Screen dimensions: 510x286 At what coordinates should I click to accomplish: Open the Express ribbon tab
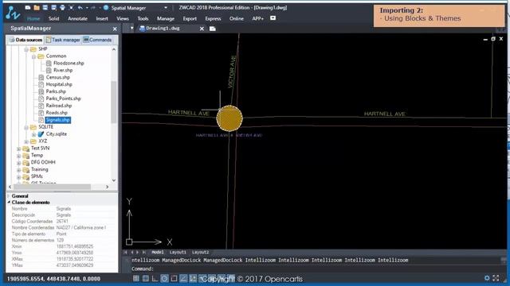click(213, 18)
